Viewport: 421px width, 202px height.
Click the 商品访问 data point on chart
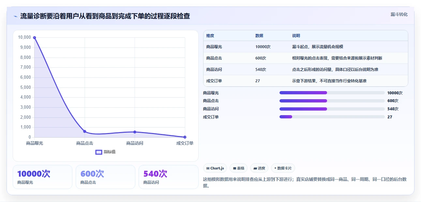coord(135,132)
